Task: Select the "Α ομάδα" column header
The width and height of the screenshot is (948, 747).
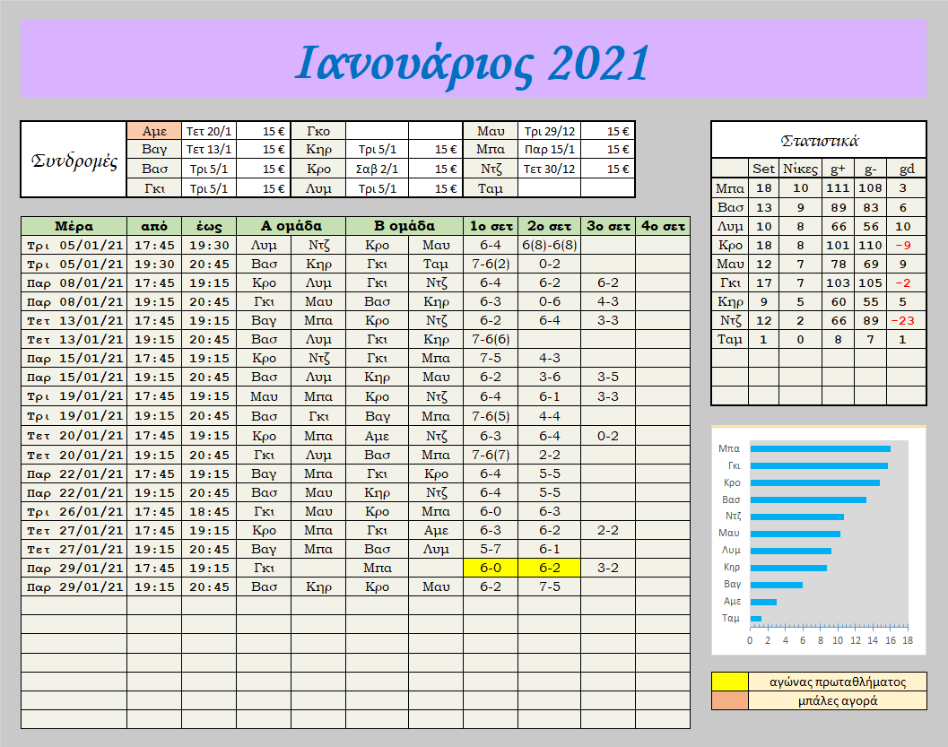Action: (291, 226)
